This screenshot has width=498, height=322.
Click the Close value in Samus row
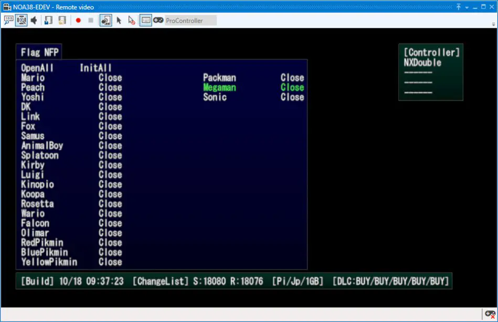point(110,136)
